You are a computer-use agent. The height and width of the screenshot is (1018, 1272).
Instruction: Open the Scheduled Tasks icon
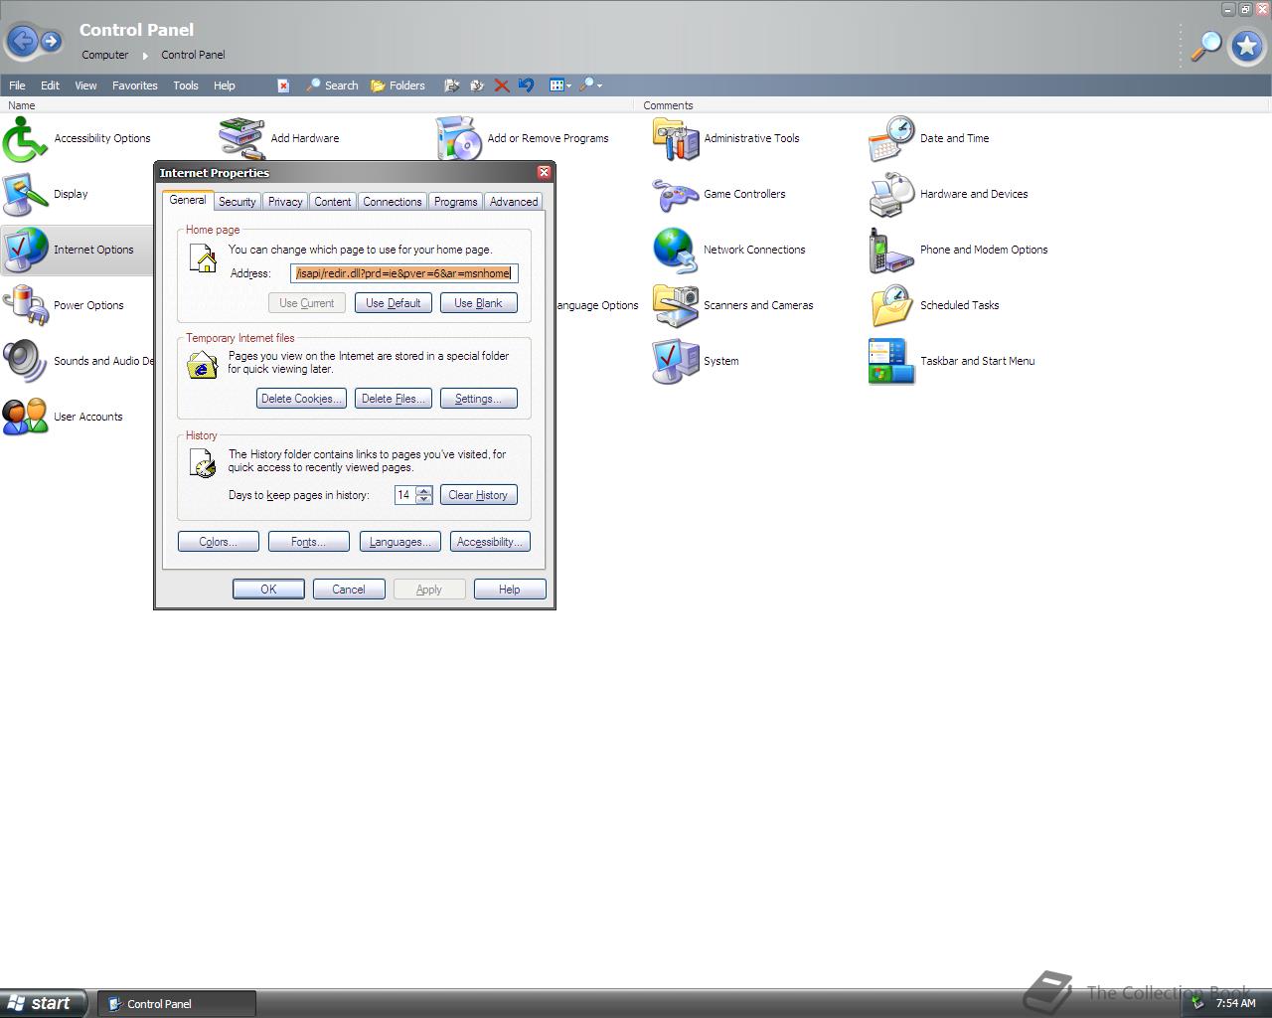tap(892, 305)
